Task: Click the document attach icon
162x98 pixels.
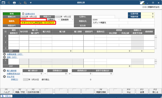Action: pos(23,14)
